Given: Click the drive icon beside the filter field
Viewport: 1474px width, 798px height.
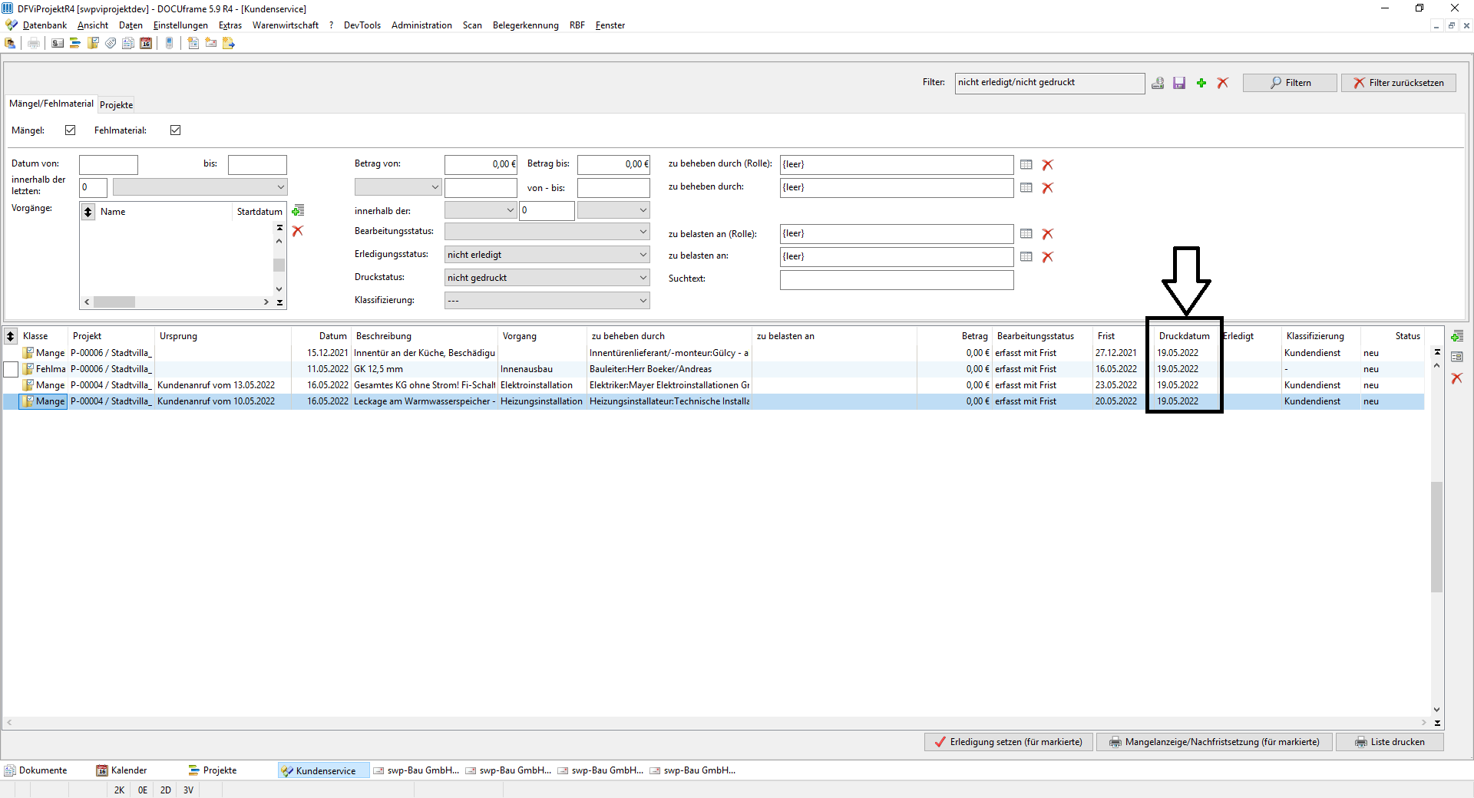Looking at the screenshot, I should (x=1158, y=83).
